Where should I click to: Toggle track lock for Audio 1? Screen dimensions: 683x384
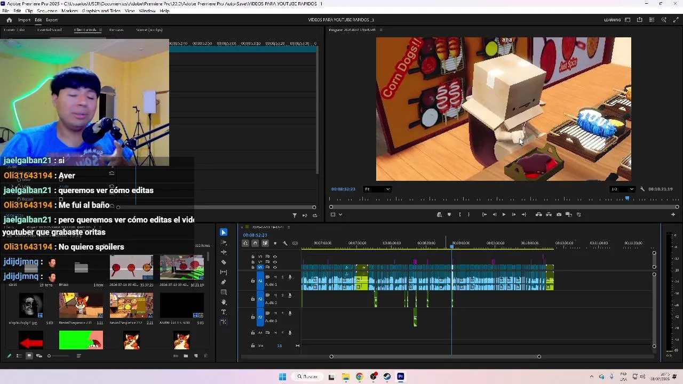pyautogui.click(x=253, y=281)
